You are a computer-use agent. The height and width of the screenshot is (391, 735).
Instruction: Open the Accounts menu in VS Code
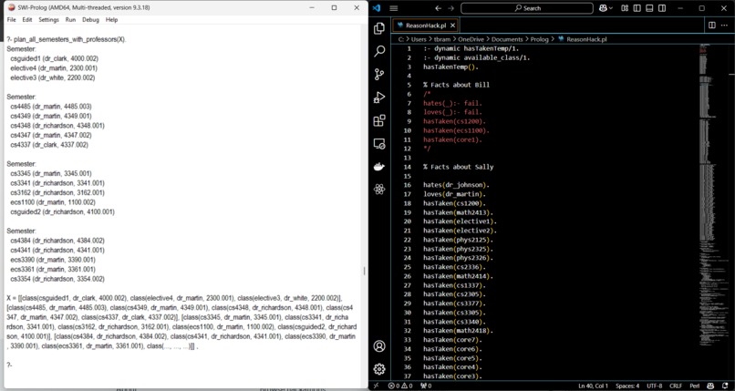379,346
